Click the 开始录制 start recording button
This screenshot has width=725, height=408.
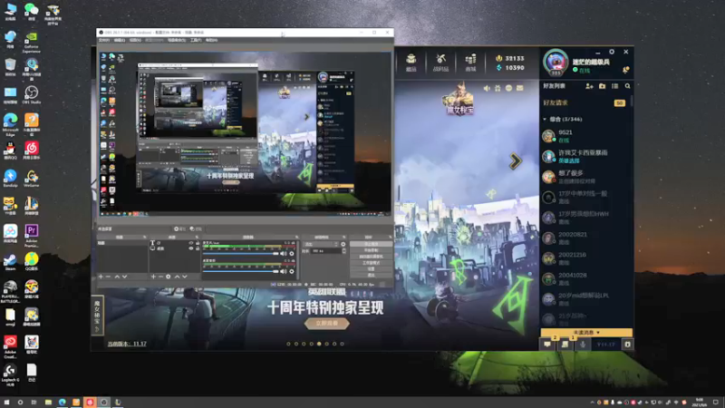tap(372, 250)
